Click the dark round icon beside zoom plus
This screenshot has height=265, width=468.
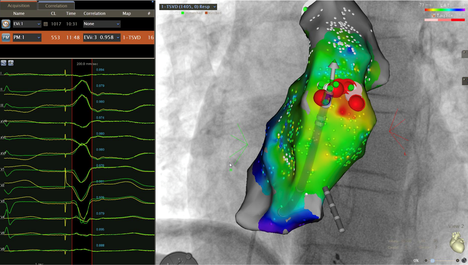(x=464, y=261)
